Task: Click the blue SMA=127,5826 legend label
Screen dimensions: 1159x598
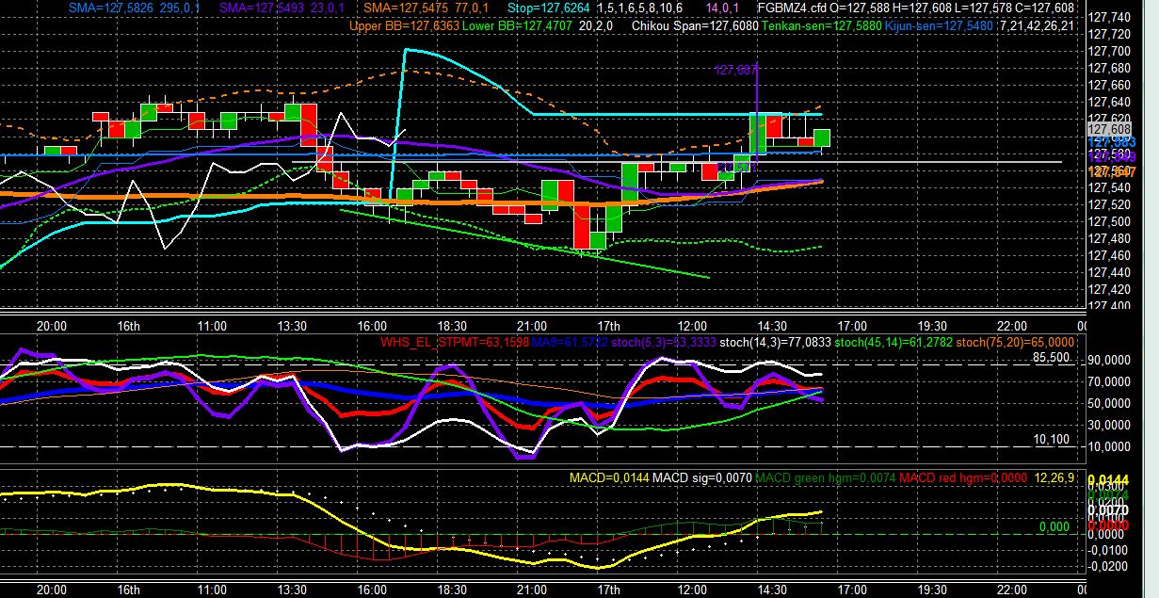Action: (110, 7)
